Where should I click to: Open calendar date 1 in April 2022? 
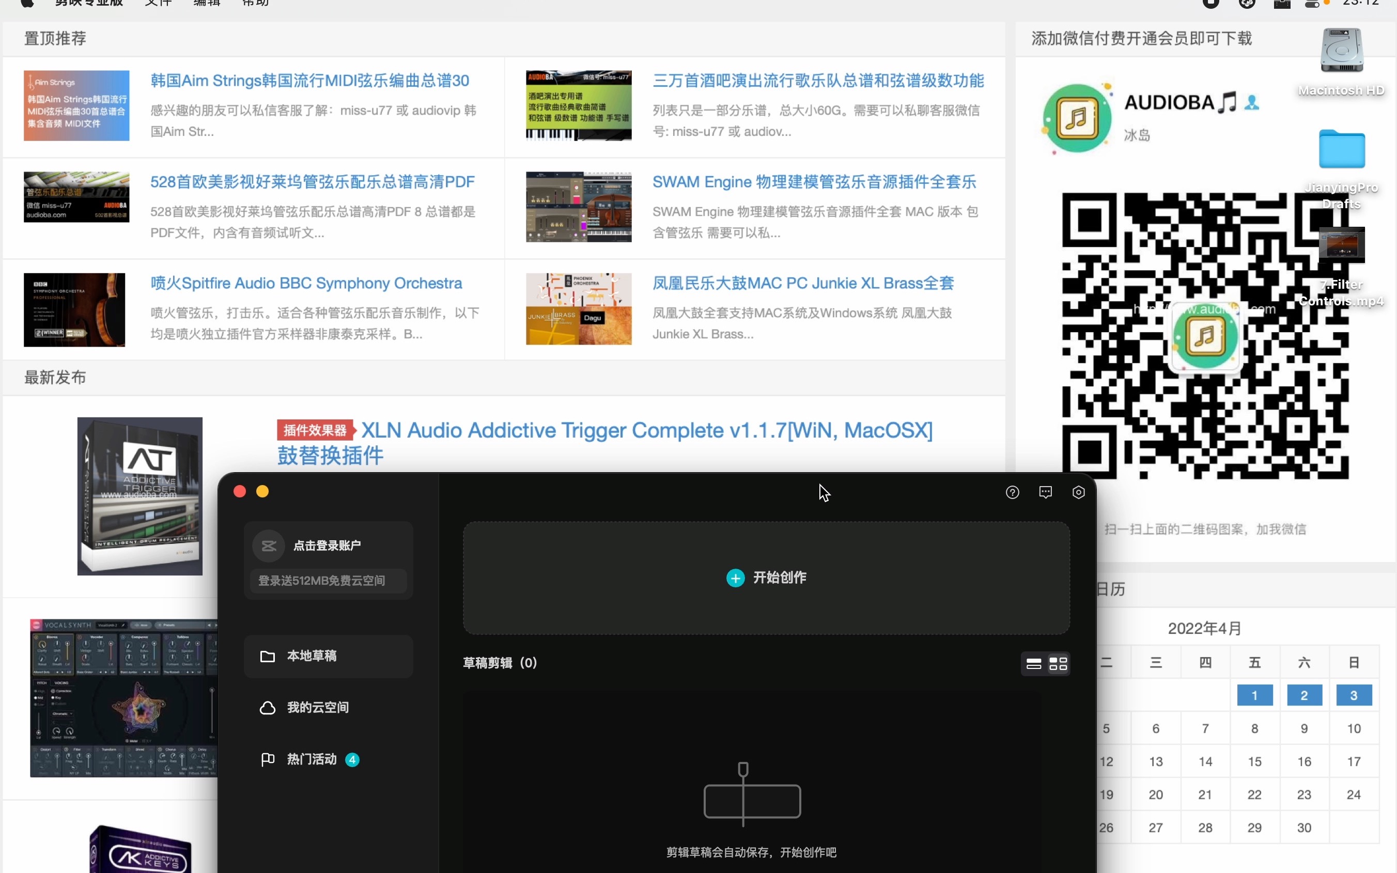(x=1254, y=695)
